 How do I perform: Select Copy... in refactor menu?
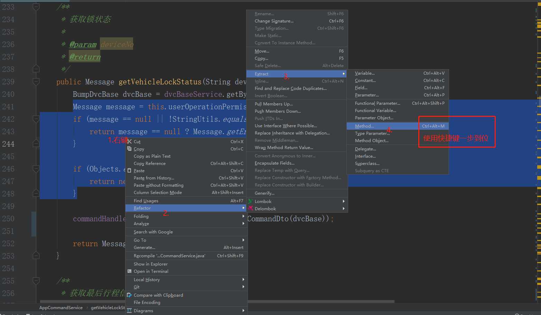(x=297, y=58)
